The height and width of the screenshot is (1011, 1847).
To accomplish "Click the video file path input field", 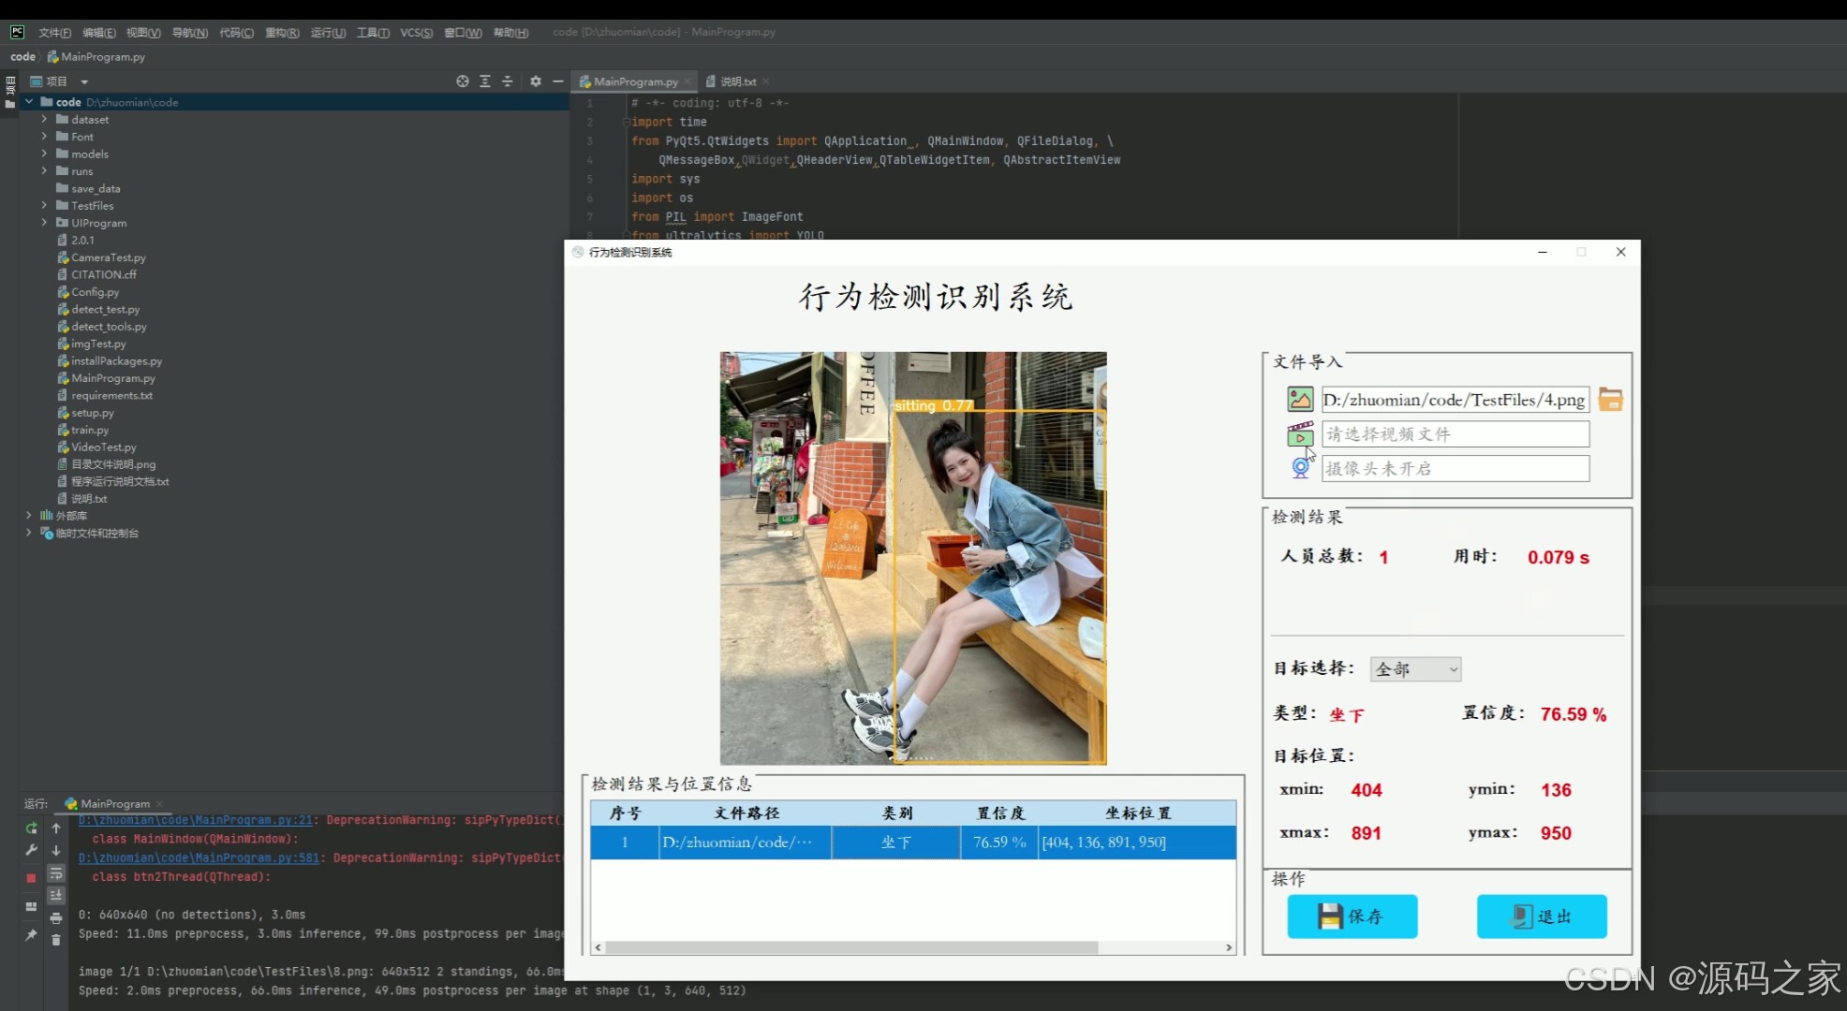I will pos(1455,434).
